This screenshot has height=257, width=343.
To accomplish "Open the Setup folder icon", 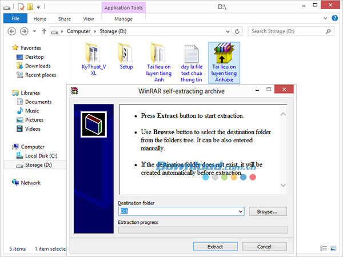I will point(126,55).
